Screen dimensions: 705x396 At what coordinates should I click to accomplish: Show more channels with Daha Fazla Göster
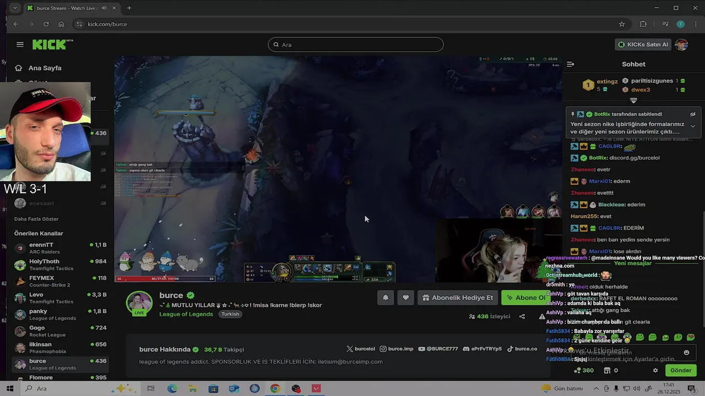[x=36, y=219]
